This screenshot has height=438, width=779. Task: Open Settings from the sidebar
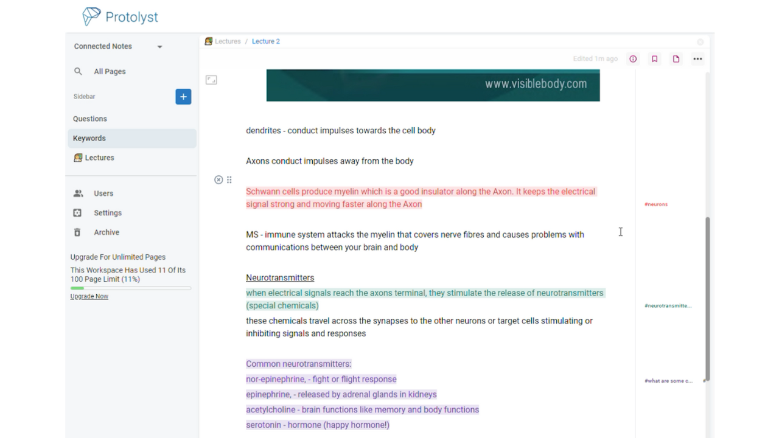[77, 212]
